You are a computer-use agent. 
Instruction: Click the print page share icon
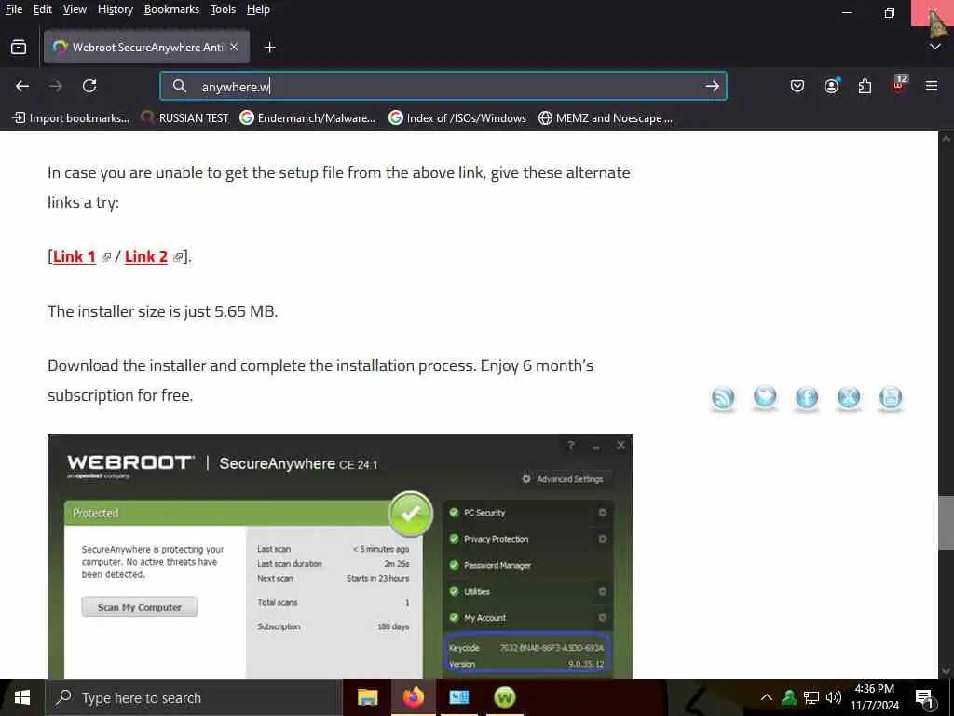coord(891,398)
